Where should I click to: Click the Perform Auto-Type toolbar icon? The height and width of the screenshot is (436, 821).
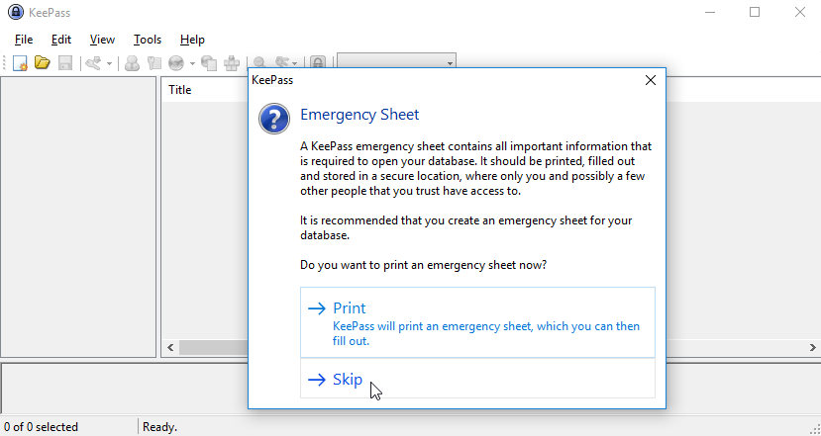[x=232, y=62]
